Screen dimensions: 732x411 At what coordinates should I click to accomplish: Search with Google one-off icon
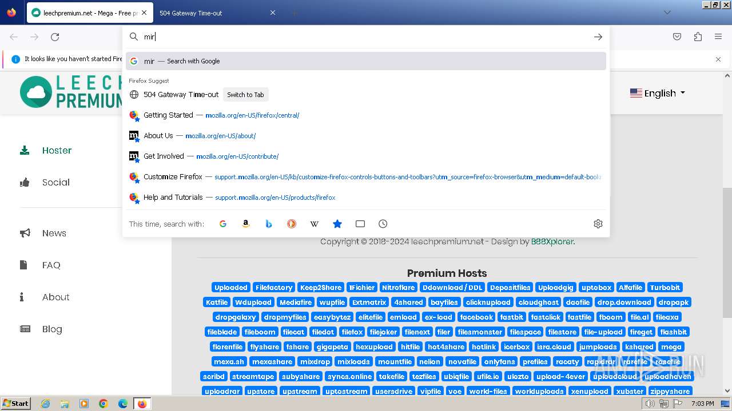coord(223,224)
